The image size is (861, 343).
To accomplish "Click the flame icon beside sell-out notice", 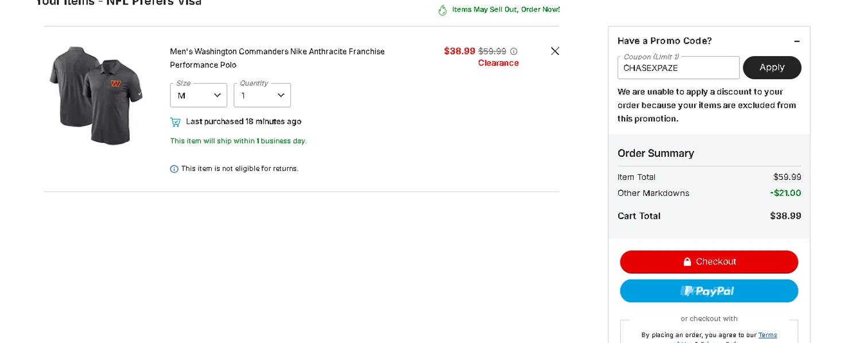I will point(442,10).
